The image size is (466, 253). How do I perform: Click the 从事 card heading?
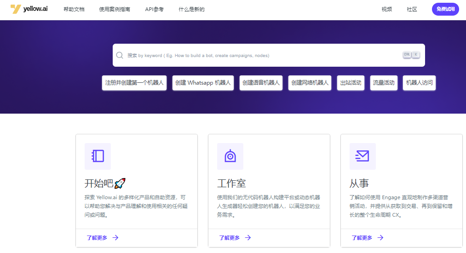(x=359, y=183)
